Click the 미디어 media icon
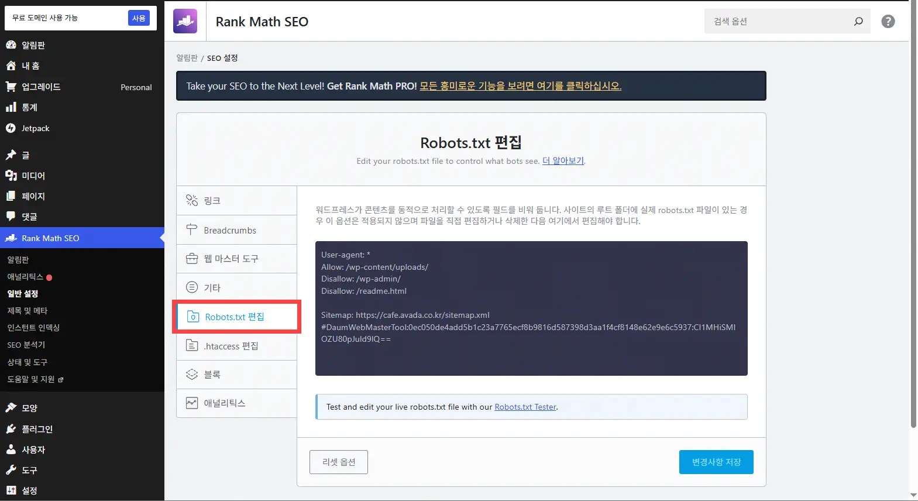918x501 pixels. point(11,176)
